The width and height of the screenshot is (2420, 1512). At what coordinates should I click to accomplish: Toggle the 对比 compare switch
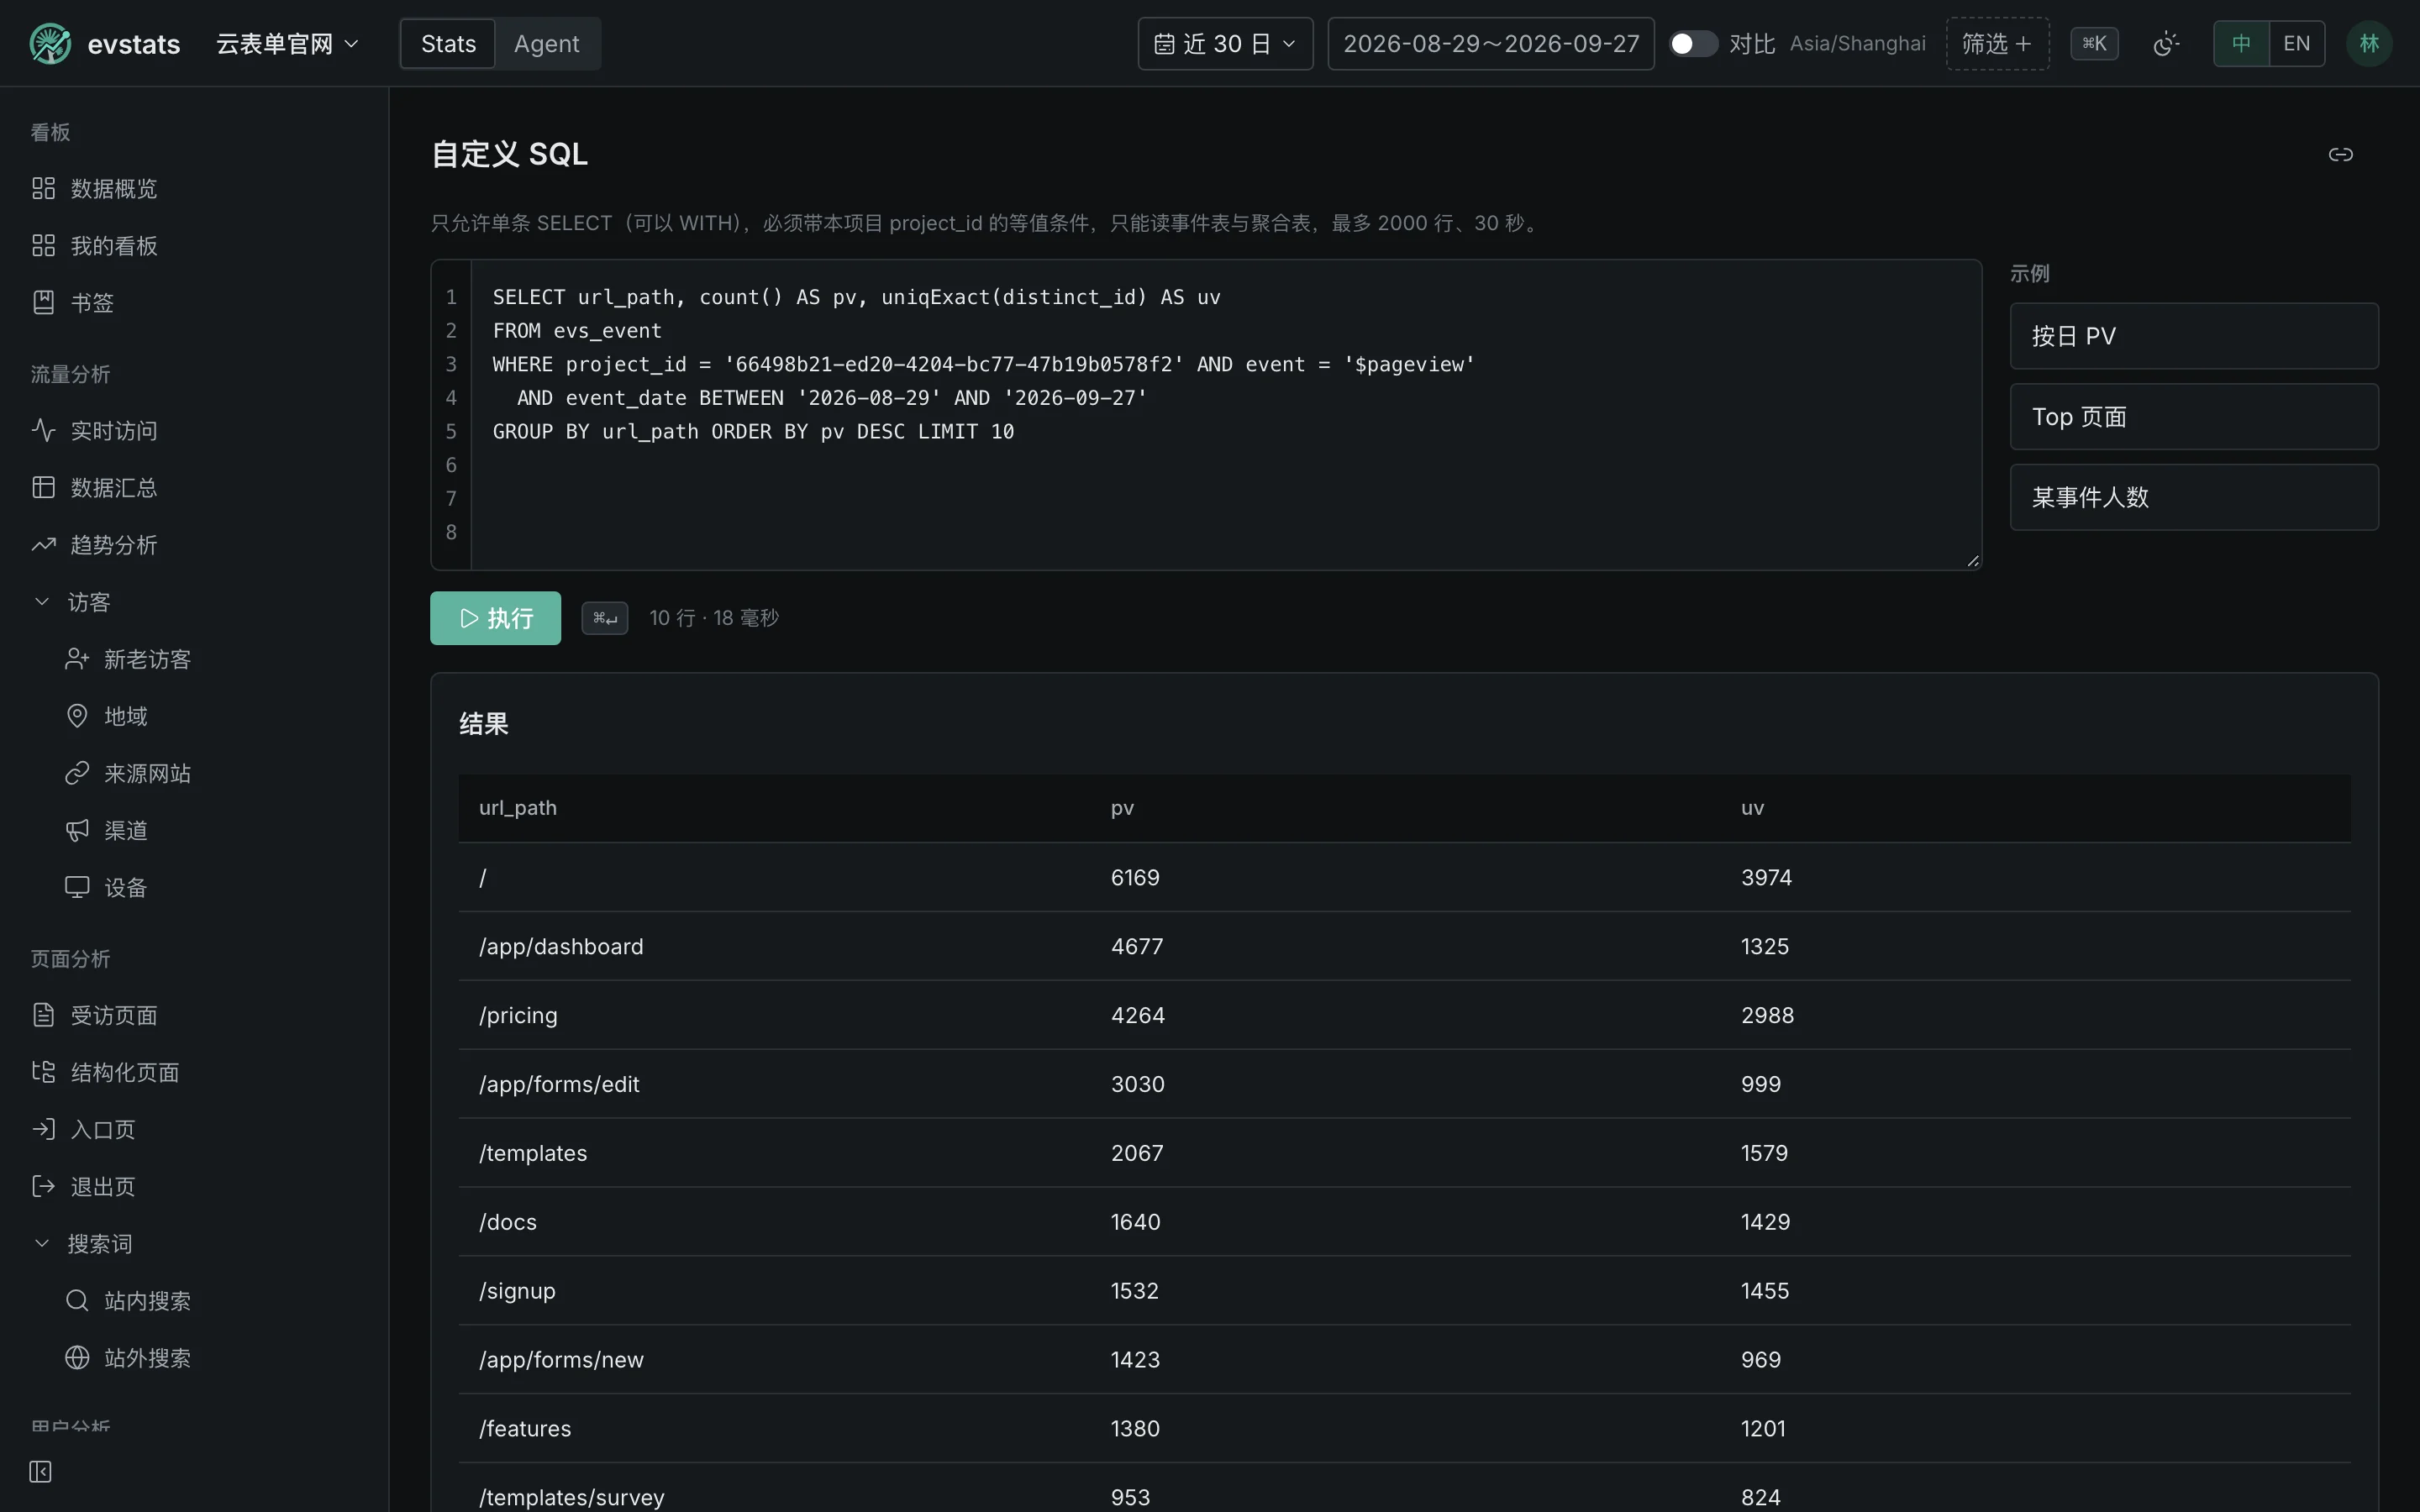[x=1693, y=44]
